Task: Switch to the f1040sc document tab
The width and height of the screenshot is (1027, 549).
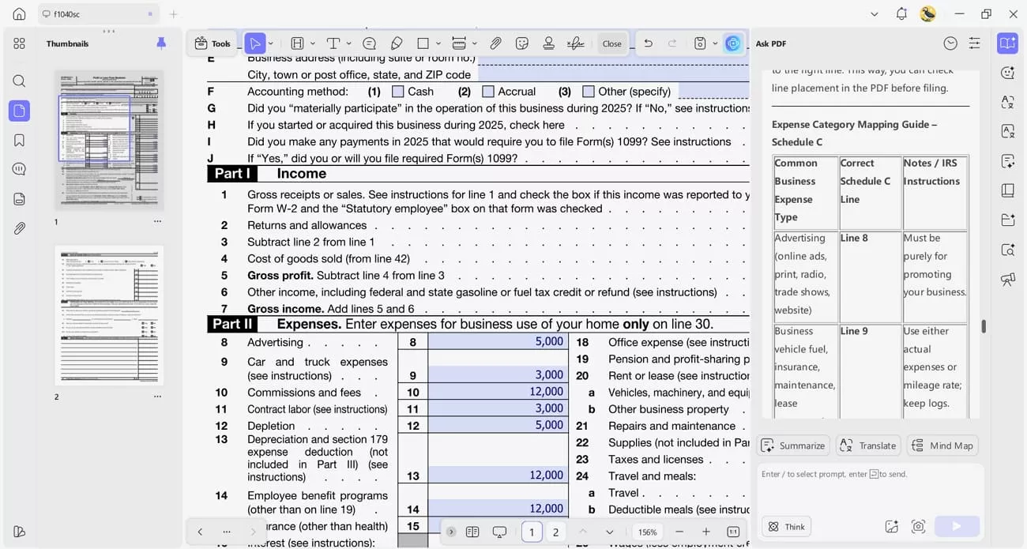Action: pyautogui.click(x=98, y=14)
